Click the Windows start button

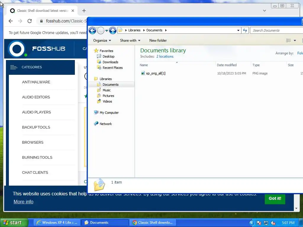[14, 223]
